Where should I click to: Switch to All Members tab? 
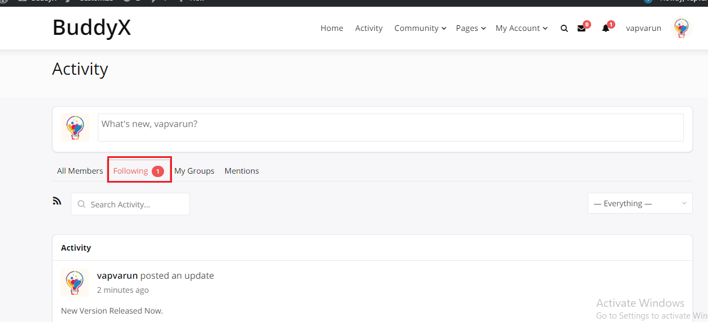coord(80,171)
